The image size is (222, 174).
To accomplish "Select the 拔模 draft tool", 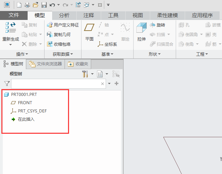I will click(x=213, y=25).
